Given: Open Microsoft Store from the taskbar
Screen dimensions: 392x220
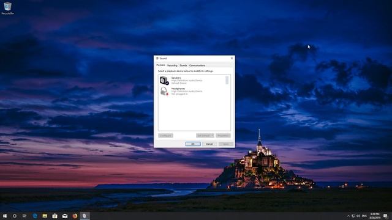Looking at the screenshot, I should click(55, 216).
